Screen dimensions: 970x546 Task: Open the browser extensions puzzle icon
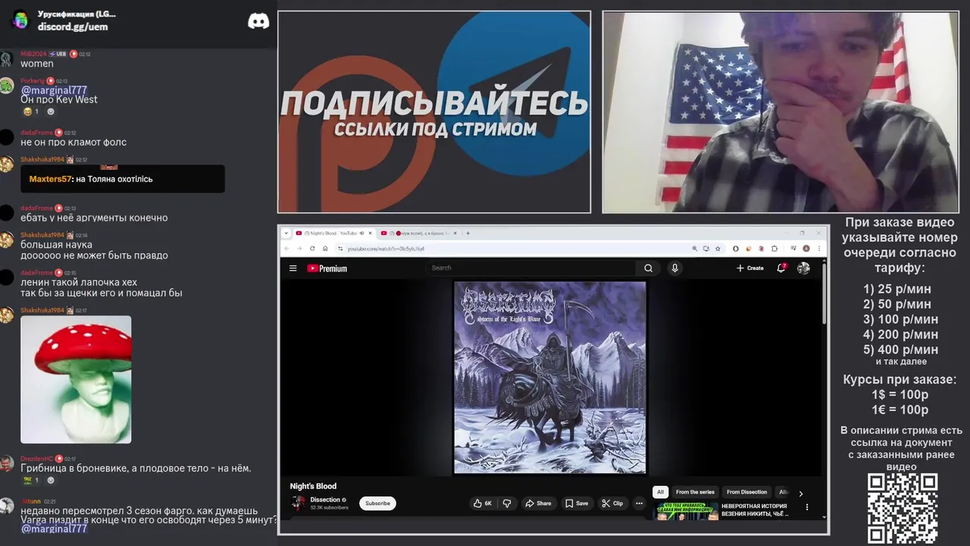tap(774, 248)
